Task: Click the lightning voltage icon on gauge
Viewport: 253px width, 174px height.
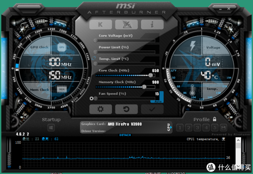Action: (x=193, y=46)
